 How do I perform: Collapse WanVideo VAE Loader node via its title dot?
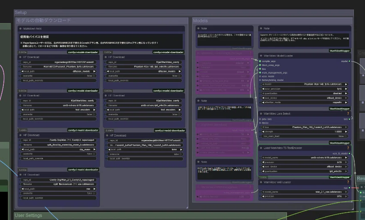[x=261, y=182]
